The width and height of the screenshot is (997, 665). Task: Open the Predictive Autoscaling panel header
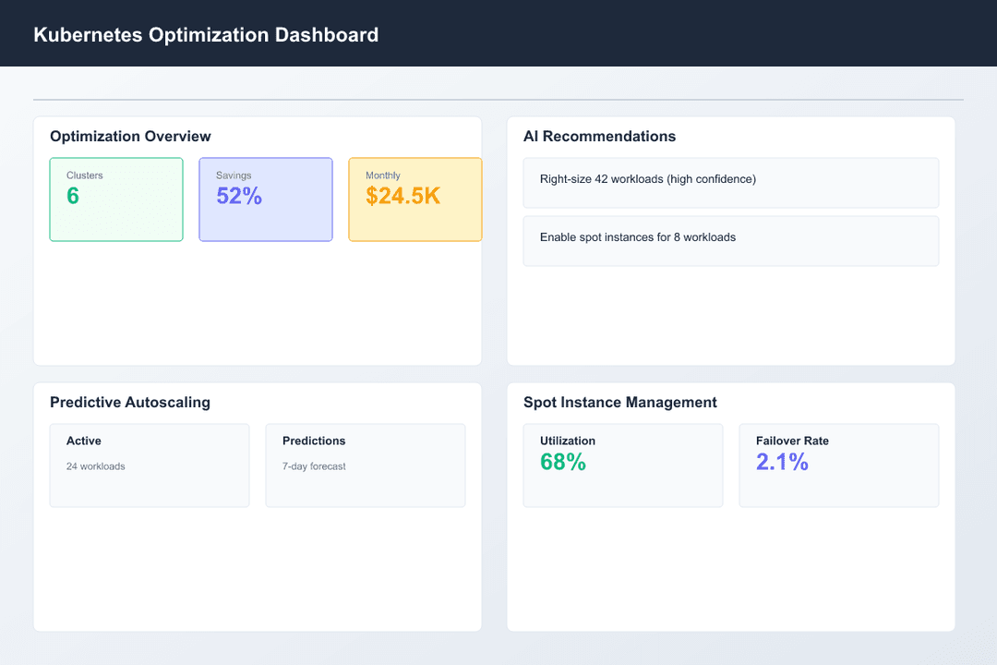(x=130, y=403)
